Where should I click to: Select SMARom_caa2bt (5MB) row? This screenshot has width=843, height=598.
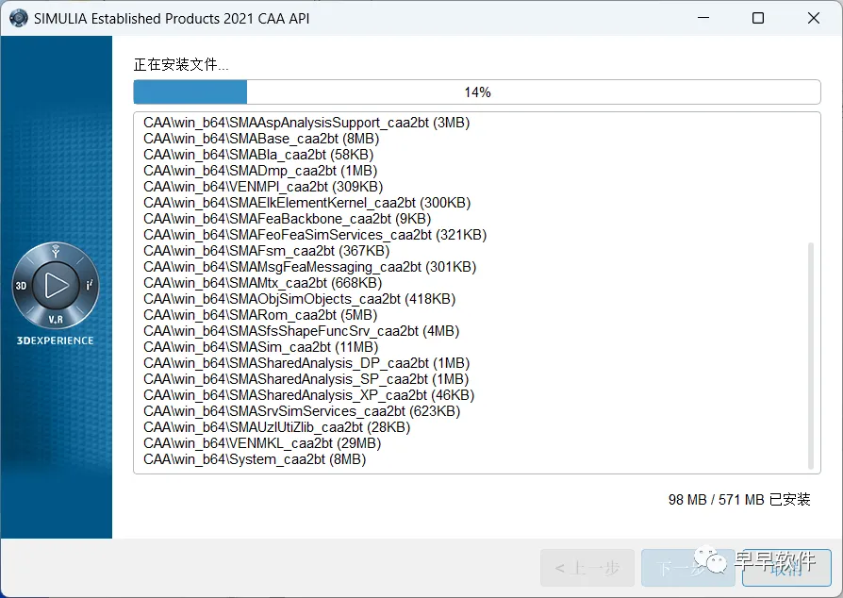coord(260,315)
